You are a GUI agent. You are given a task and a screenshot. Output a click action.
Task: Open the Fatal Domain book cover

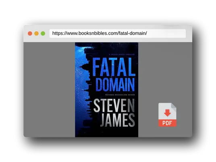click(x=106, y=90)
